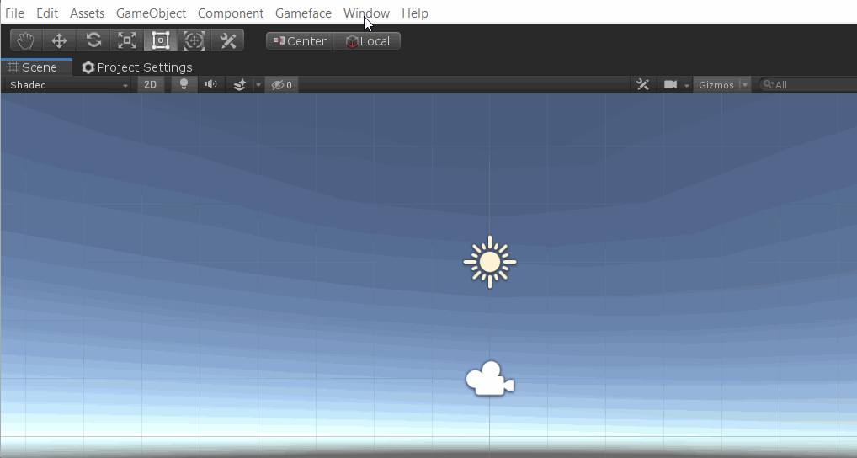Open the Gameface menu
857x458 pixels.
point(303,13)
